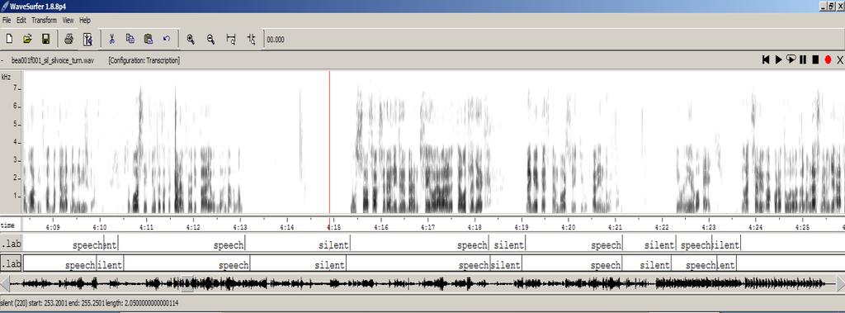
Task: Save the current sound file
Action: click(46, 39)
